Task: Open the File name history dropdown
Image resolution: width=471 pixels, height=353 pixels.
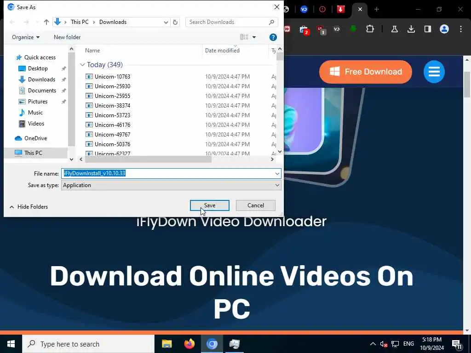Action: [277, 173]
